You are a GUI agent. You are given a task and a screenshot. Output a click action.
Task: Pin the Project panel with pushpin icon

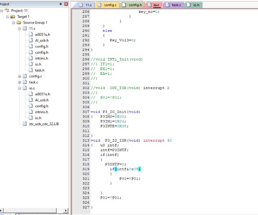coord(61,4)
